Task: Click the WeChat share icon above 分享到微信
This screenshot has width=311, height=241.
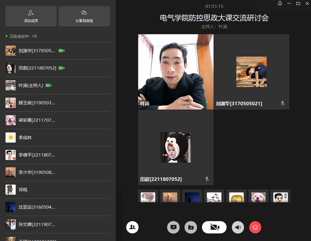Action: coord(84,13)
